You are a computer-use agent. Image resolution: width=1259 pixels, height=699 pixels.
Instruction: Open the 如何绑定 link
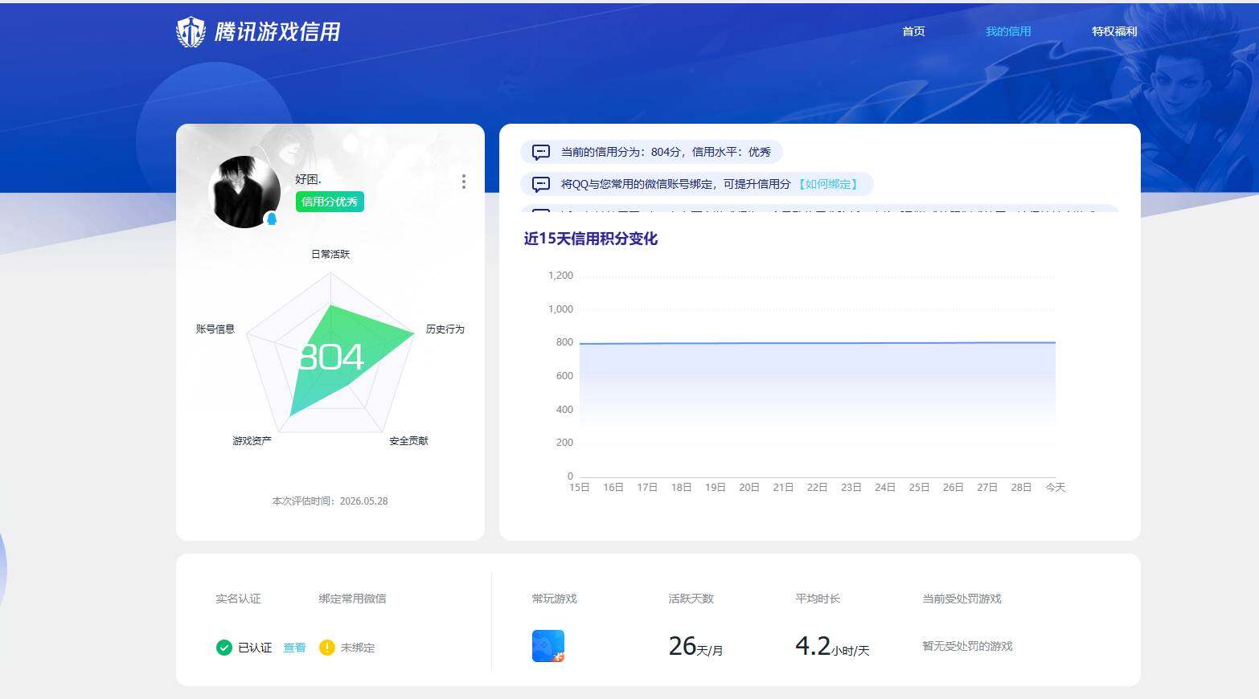pyautogui.click(x=828, y=184)
